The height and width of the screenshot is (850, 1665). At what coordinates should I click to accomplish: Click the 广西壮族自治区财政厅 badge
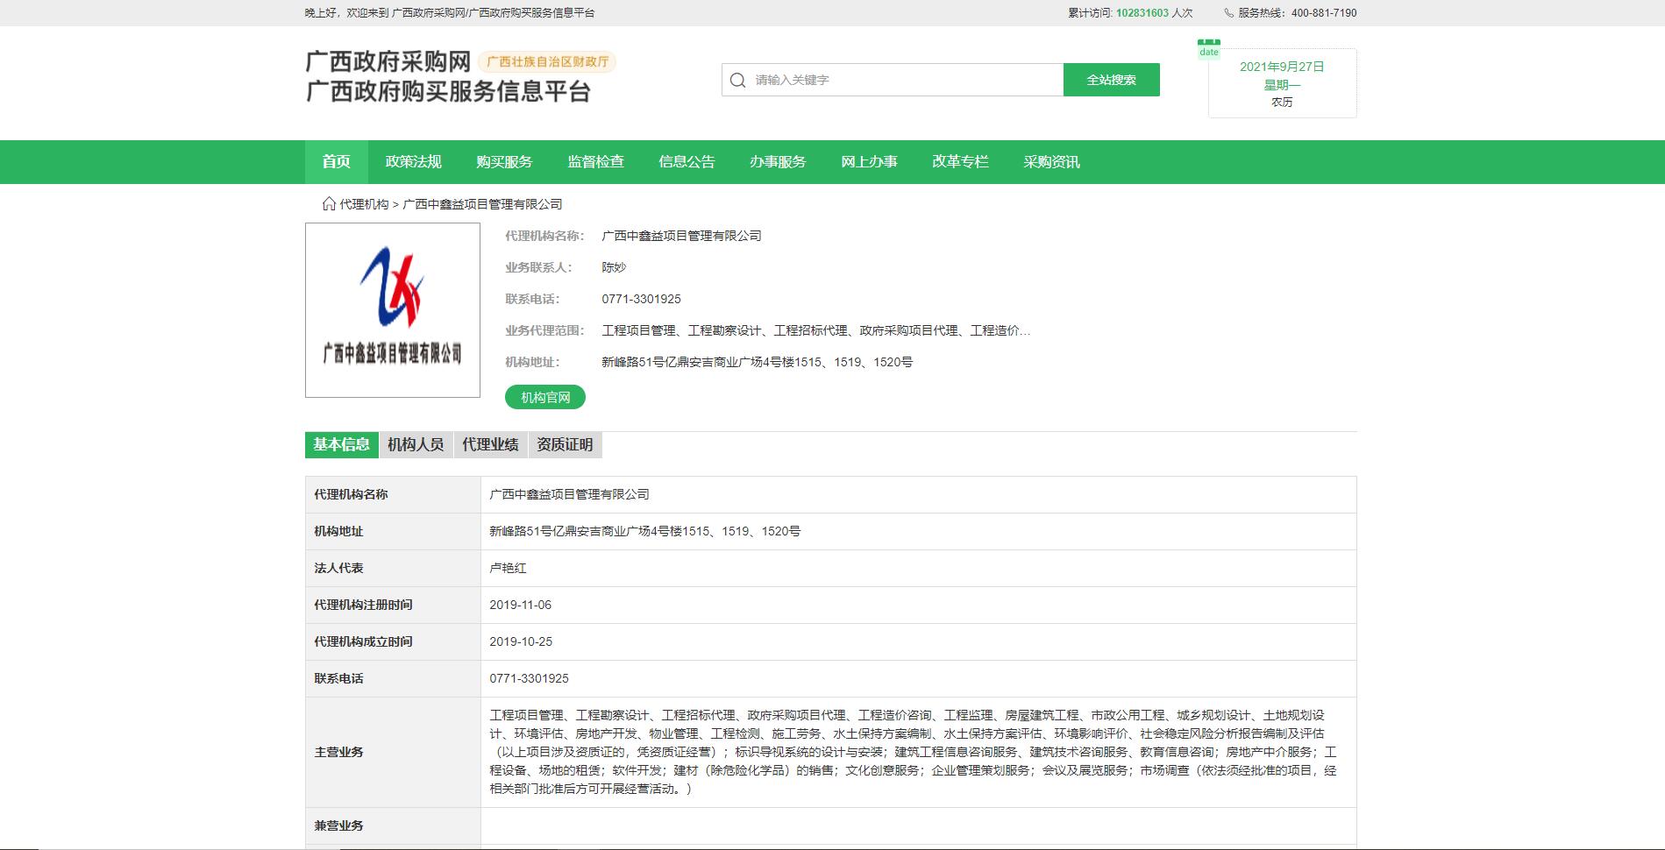tap(547, 62)
